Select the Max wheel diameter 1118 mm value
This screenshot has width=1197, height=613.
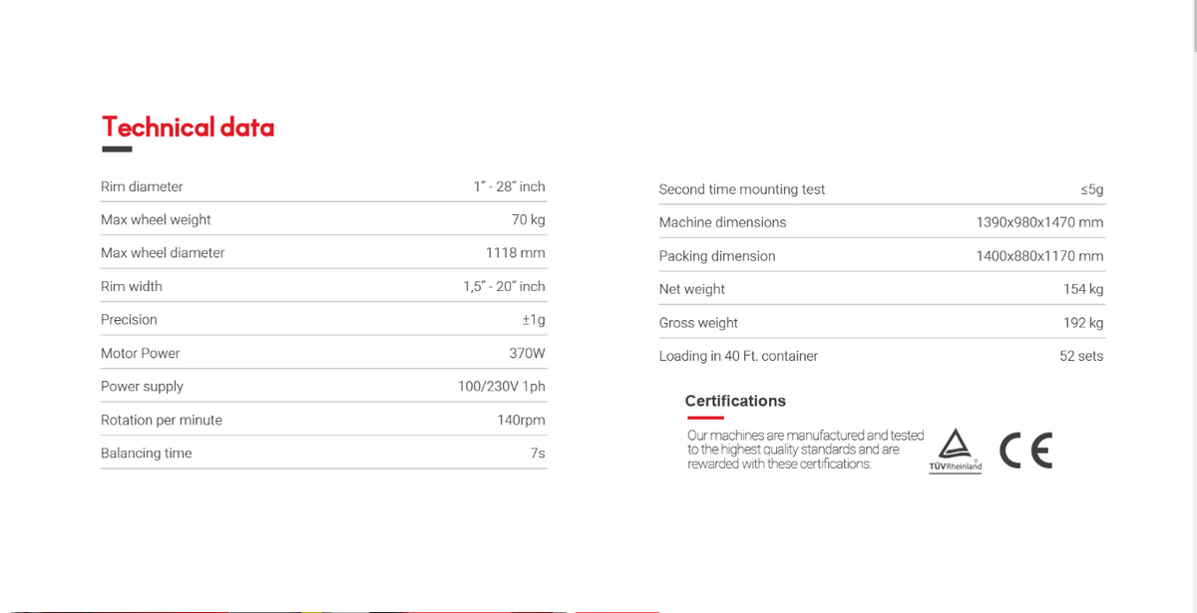[516, 253]
